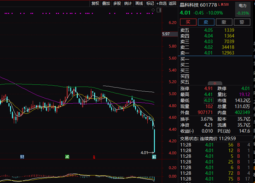Viewport: 255px width, 183px height.
Task: Click the 返回 back button
Action: point(173,3)
